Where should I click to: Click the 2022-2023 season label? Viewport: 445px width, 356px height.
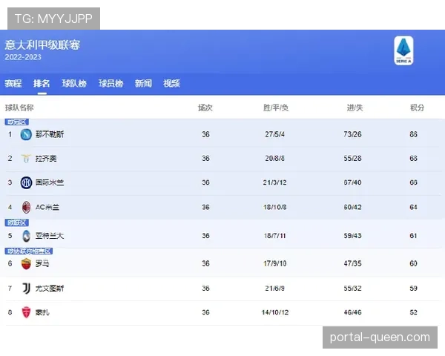pyautogui.click(x=23, y=57)
